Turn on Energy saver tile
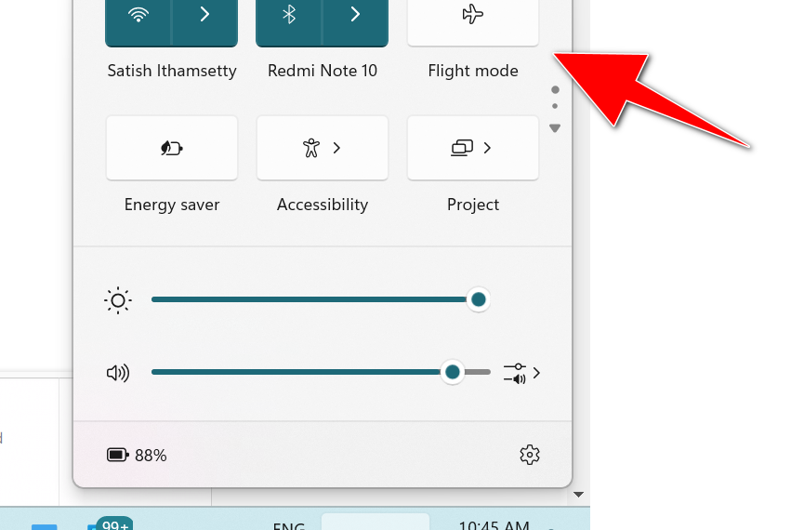Image resolution: width=804 pixels, height=530 pixels. (x=172, y=148)
